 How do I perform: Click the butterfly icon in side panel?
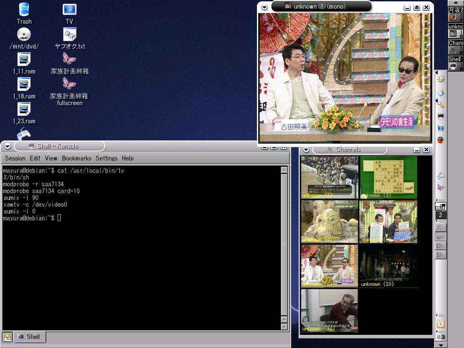[441, 187]
